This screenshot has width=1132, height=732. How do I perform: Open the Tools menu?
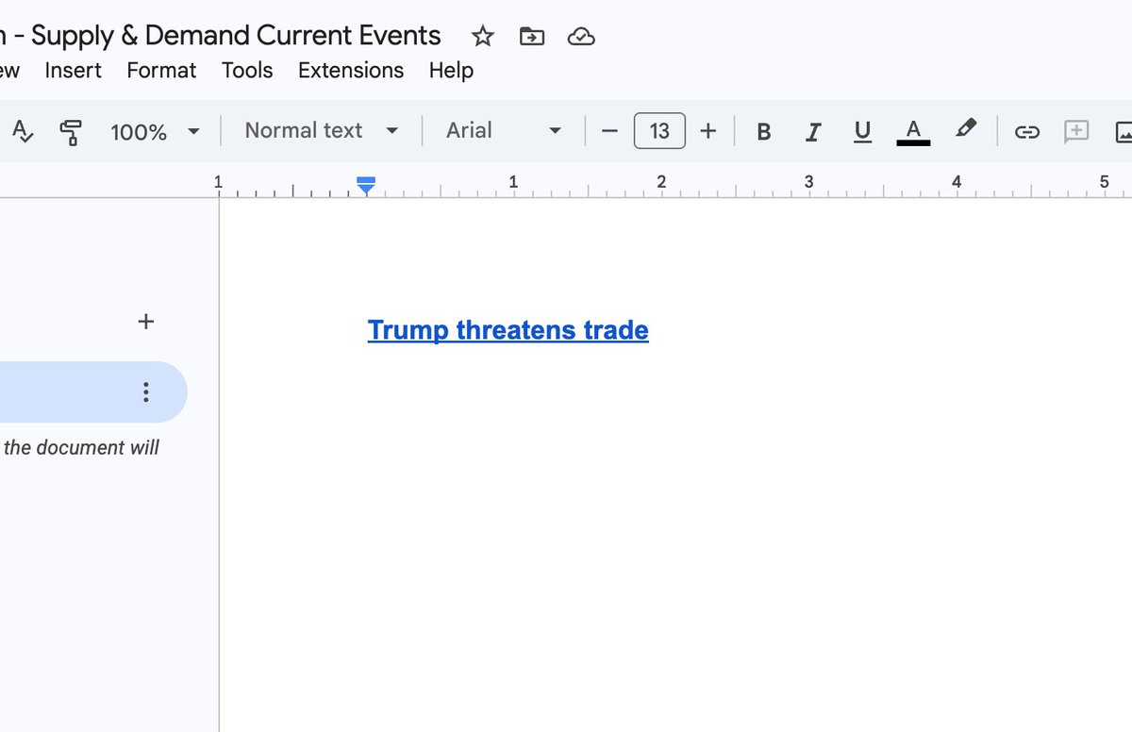247,71
